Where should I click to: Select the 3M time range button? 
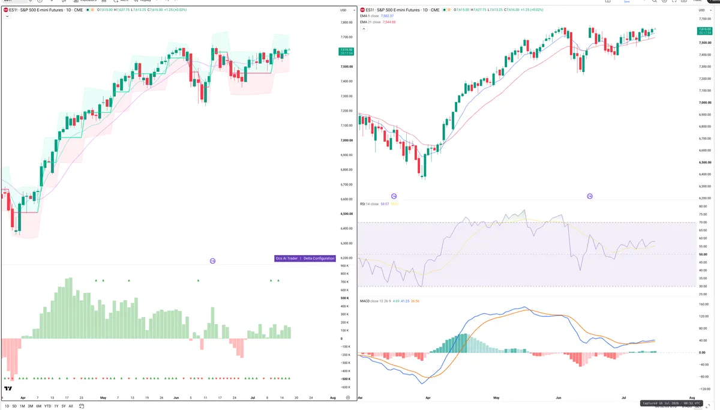point(30,406)
